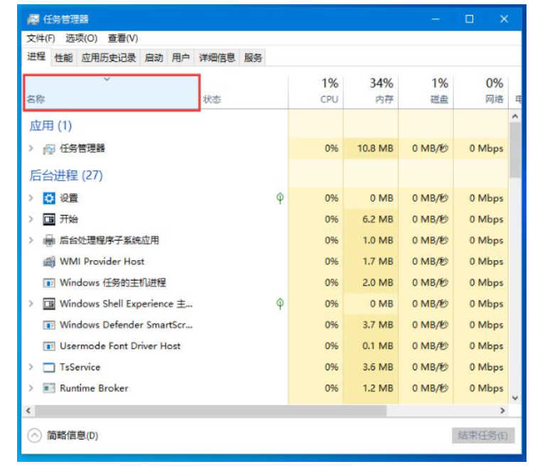Click the TsService process icon
Image resolution: width=540 pixels, height=469 pixels.
click(49, 367)
